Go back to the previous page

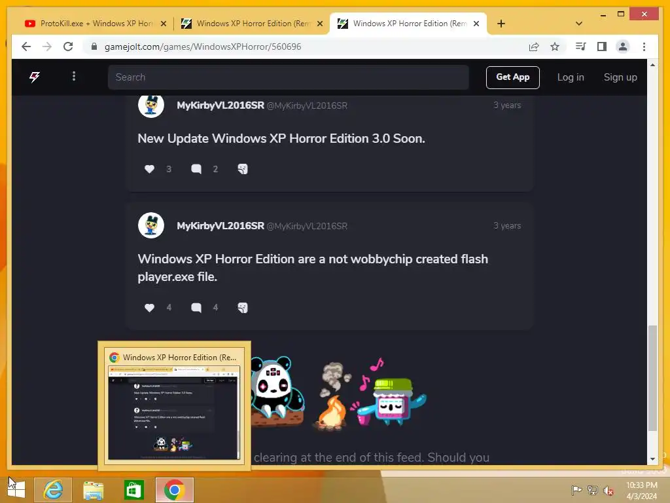coord(26,47)
